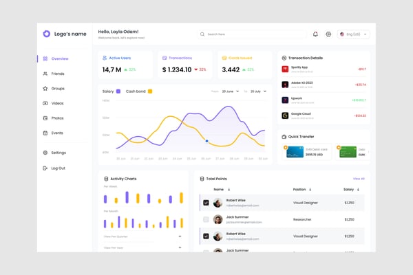Image resolution: width=413 pixels, height=275 pixels.
Task: Click the Photos sidebar icon
Action: tap(45, 118)
